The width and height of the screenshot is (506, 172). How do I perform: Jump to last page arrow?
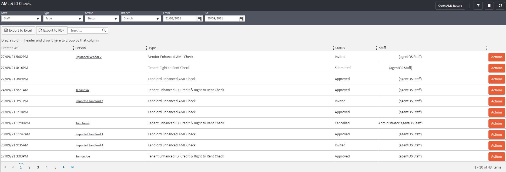(x=72, y=167)
